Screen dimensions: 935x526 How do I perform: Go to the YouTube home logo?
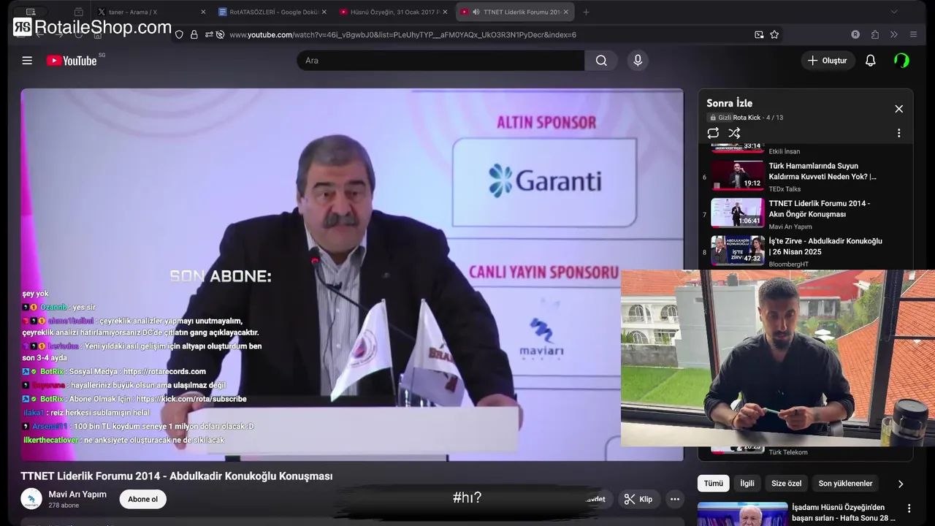coord(72,61)
